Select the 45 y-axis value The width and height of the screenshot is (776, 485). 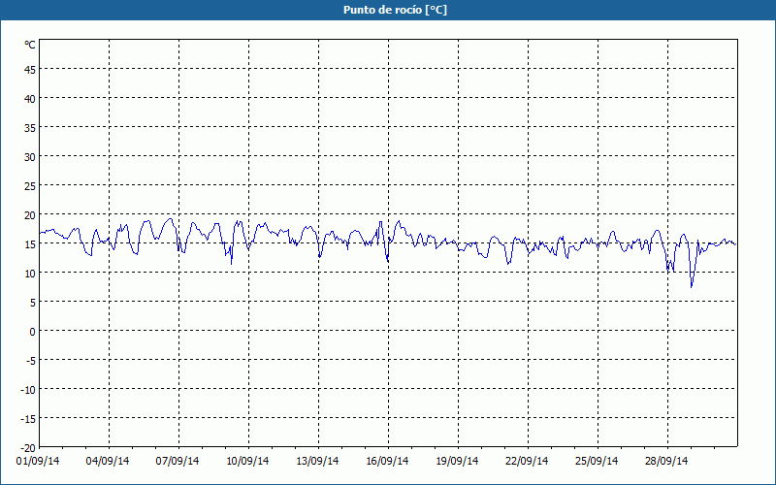coord(30,69)
